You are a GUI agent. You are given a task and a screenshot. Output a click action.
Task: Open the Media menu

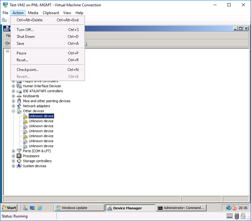pos(33,13)
